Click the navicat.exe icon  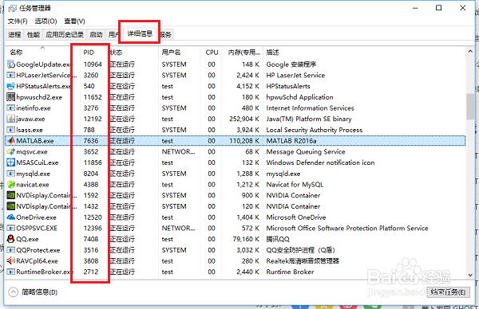click(10, 184)
